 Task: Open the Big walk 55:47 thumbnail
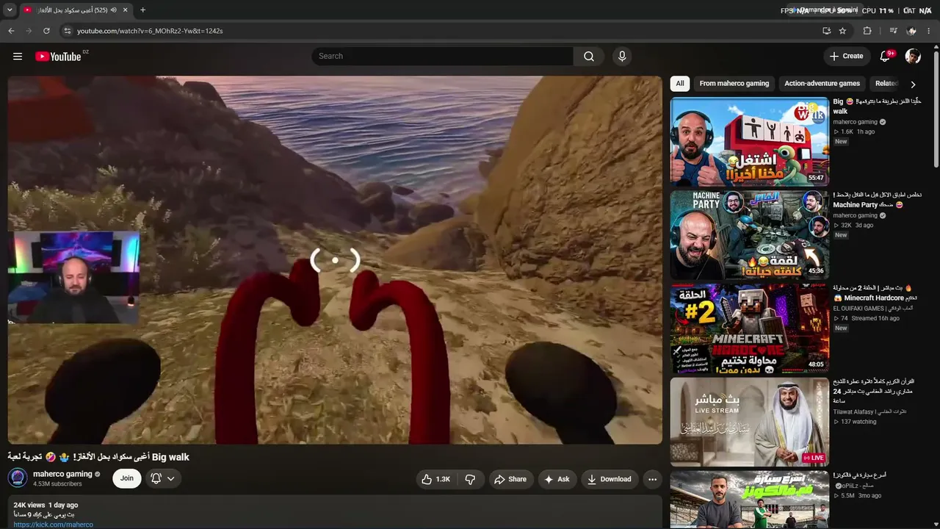[749, 142]
